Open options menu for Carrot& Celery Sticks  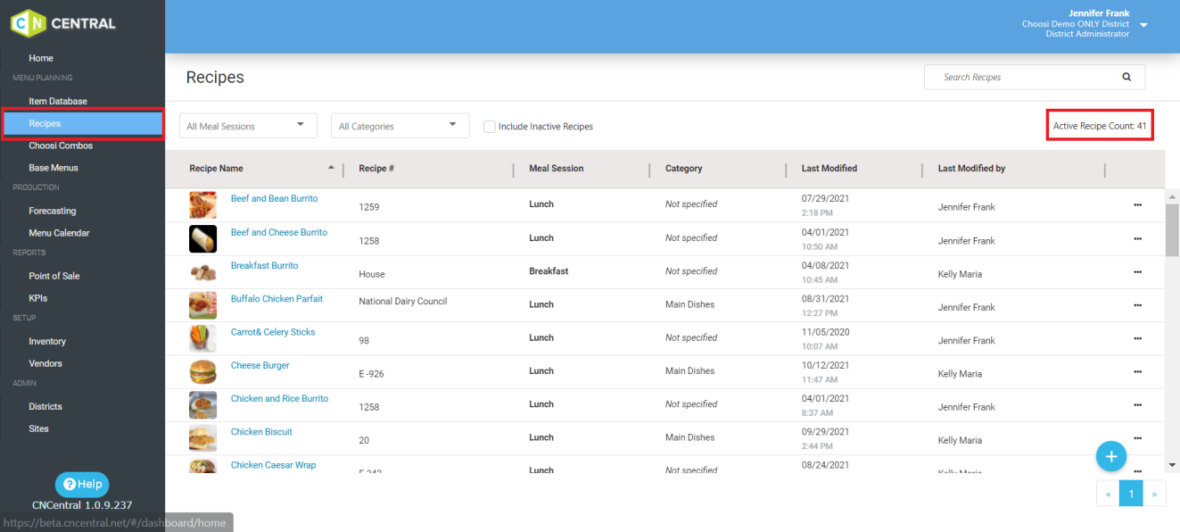[1137, 339]
